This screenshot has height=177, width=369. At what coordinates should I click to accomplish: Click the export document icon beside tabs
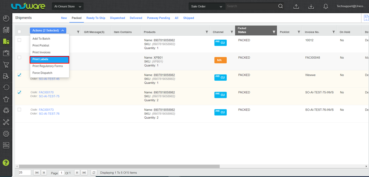pos(366,18)
